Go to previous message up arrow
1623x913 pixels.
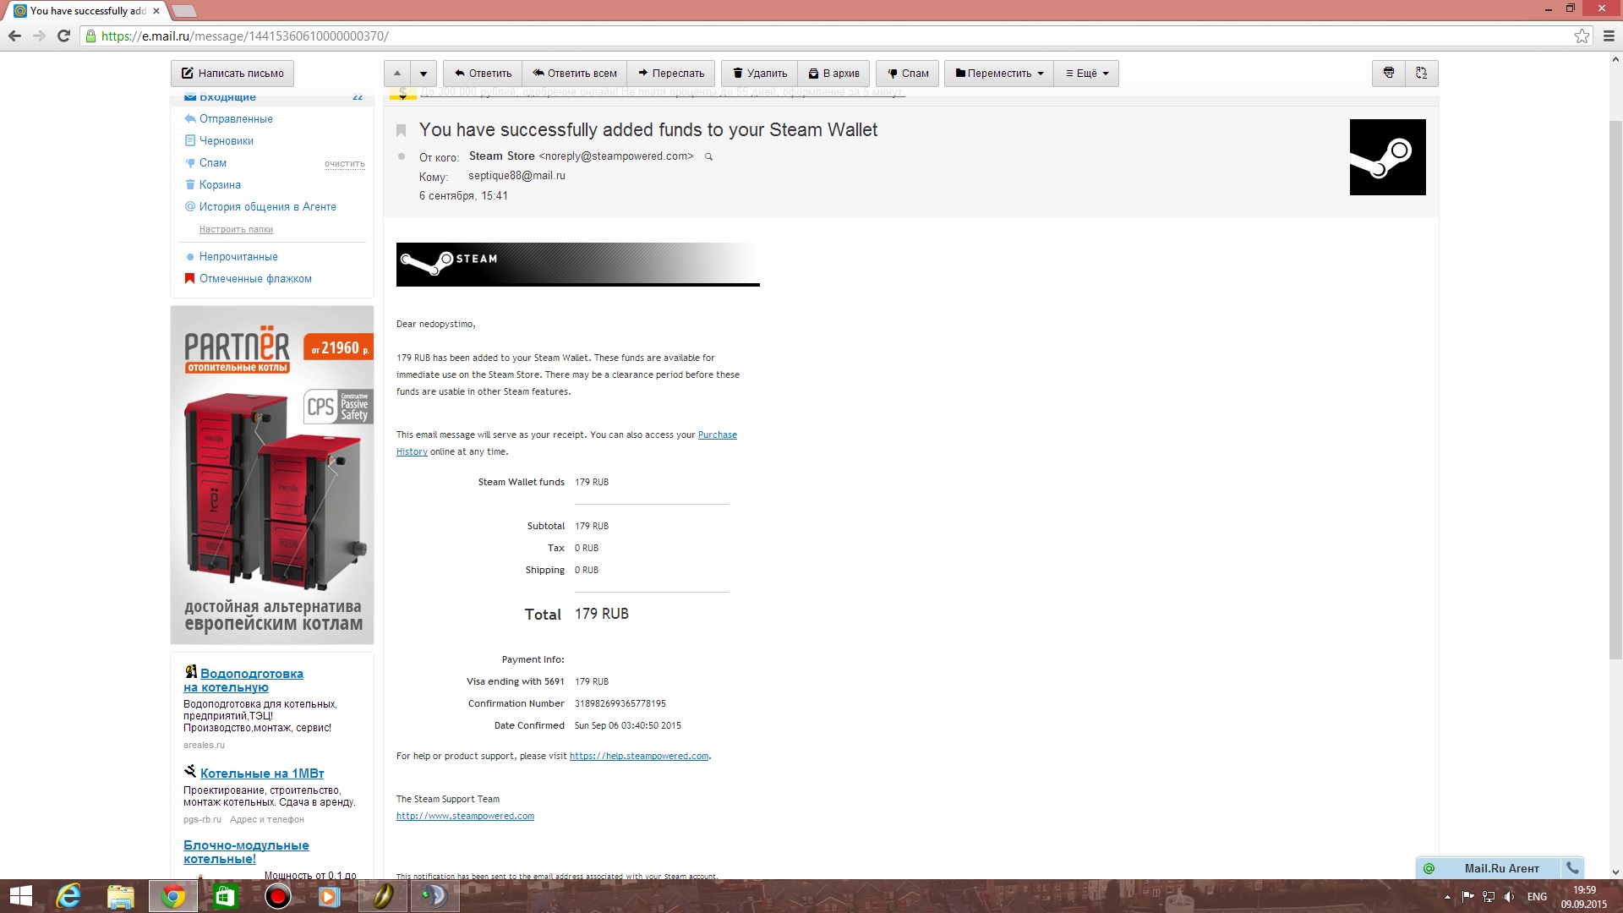click(397, 74)
